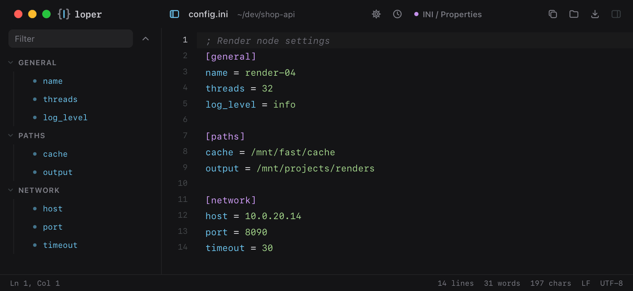The height and width of the screenshot is (291, 633).
Task: Download file with the download icon
Action: click(595, 14)
